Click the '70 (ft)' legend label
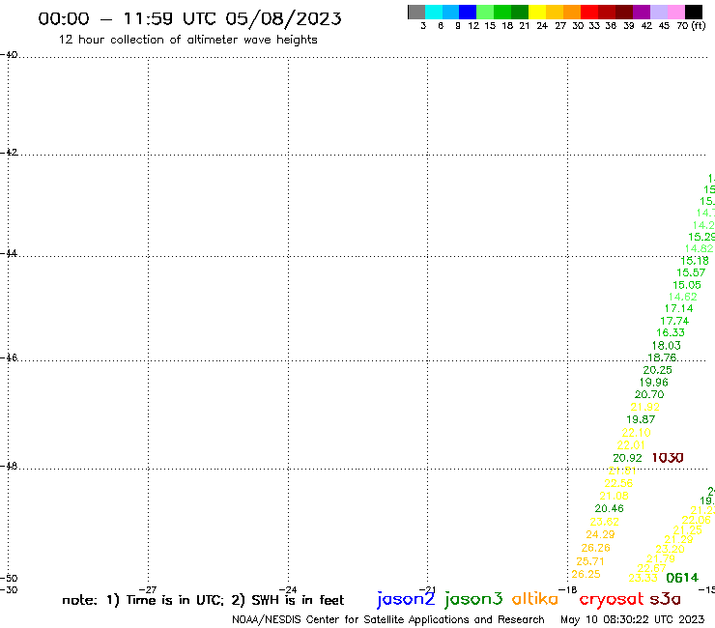Image resolution: width=715 pixels, height=628 pixels. point(691,26)
